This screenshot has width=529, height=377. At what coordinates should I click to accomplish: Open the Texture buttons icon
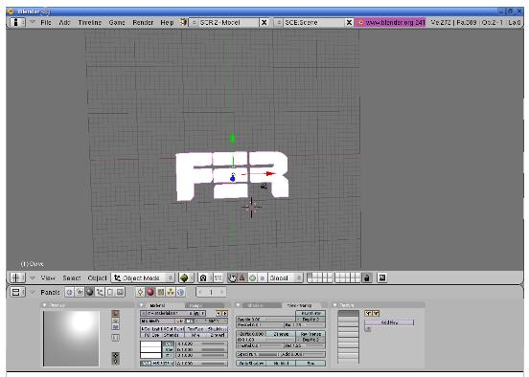161,292
